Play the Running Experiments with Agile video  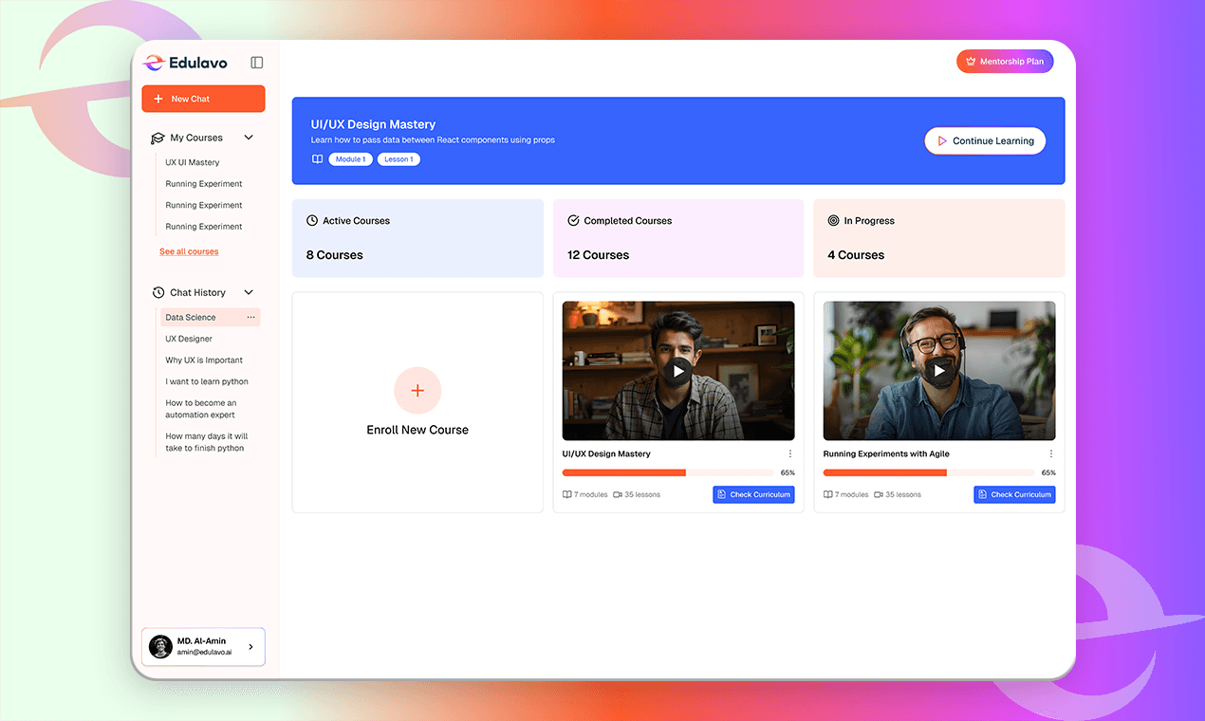(938, 371)
